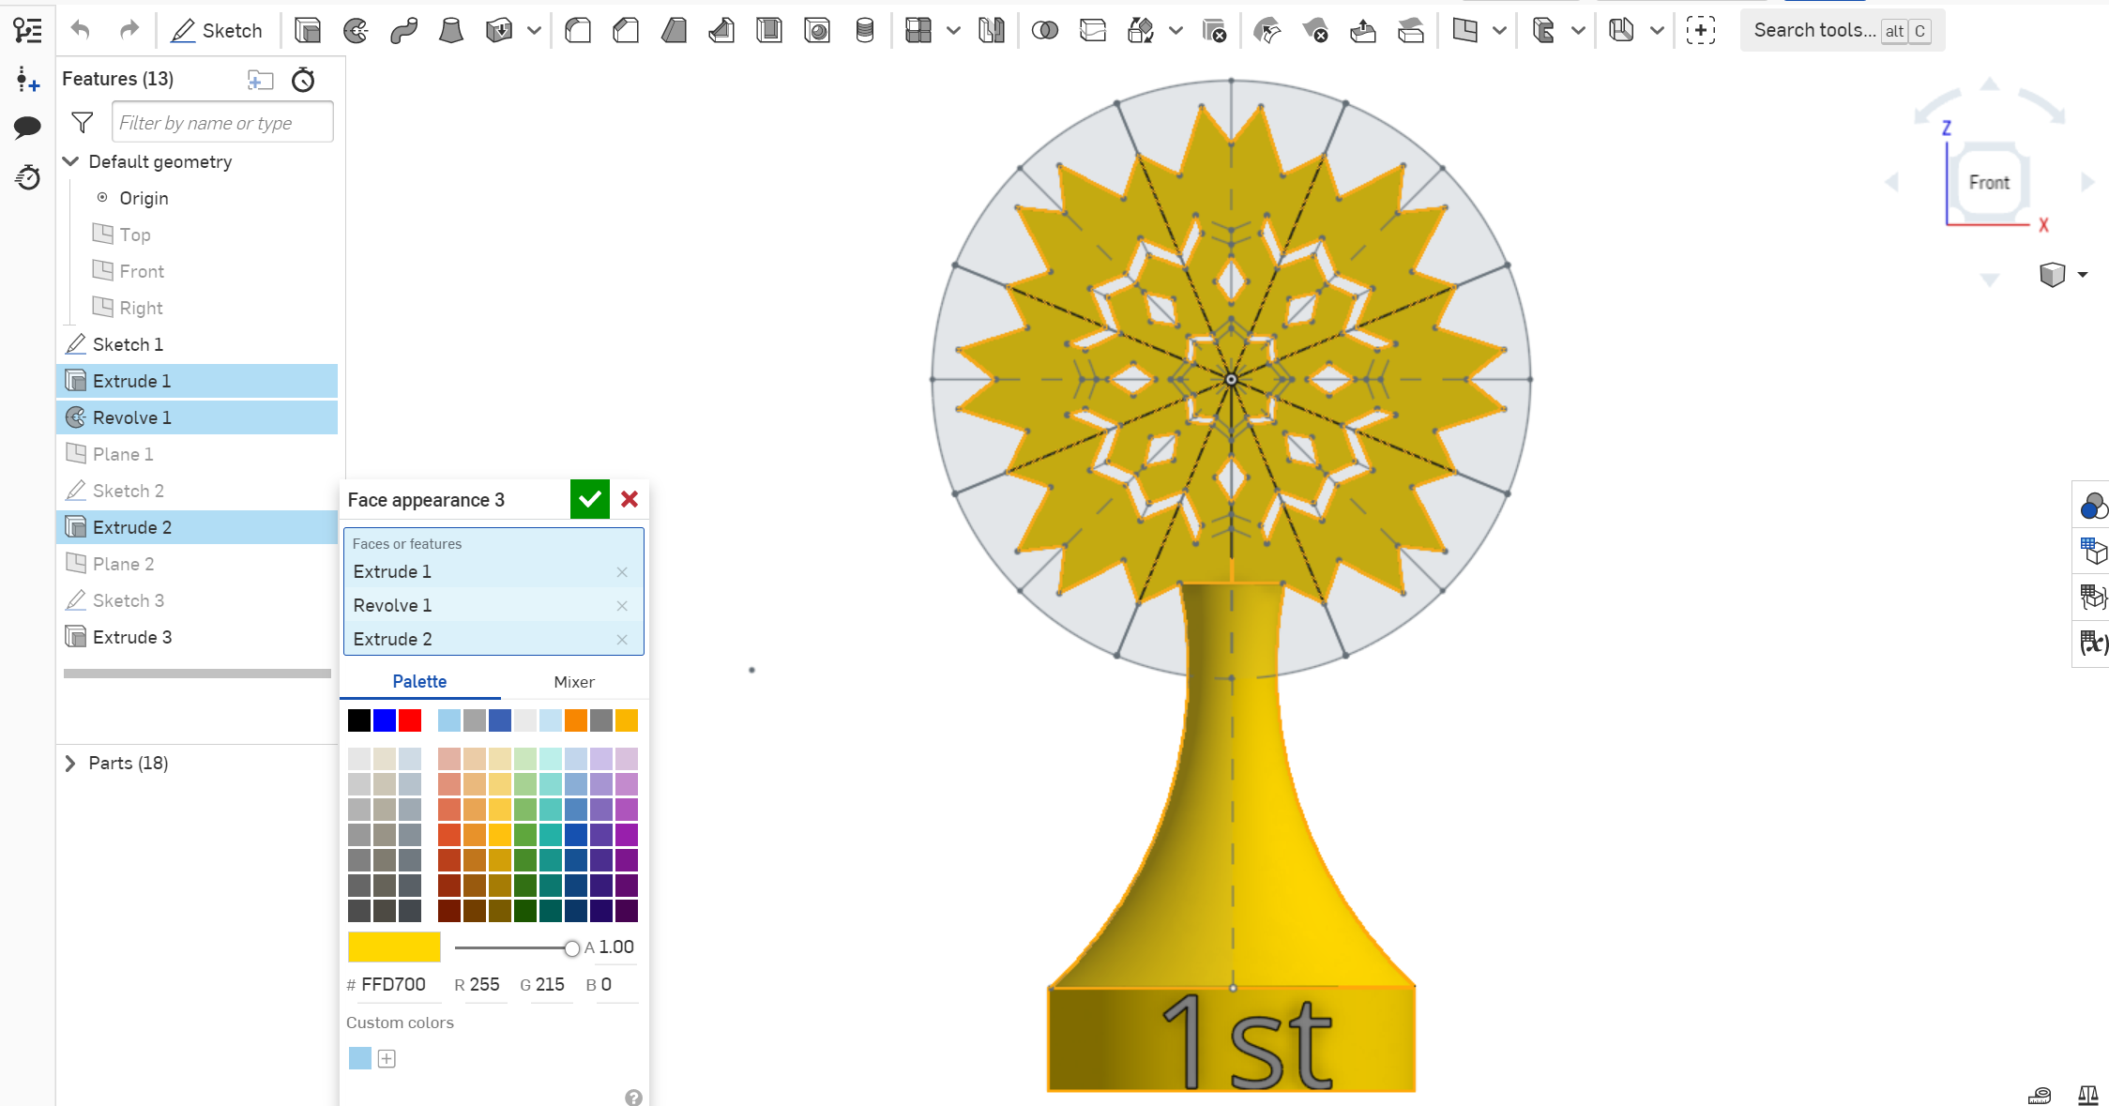The image size is (2109, 1106).
Task: Start the Mirror feature tool
Action: click(992, 30)
